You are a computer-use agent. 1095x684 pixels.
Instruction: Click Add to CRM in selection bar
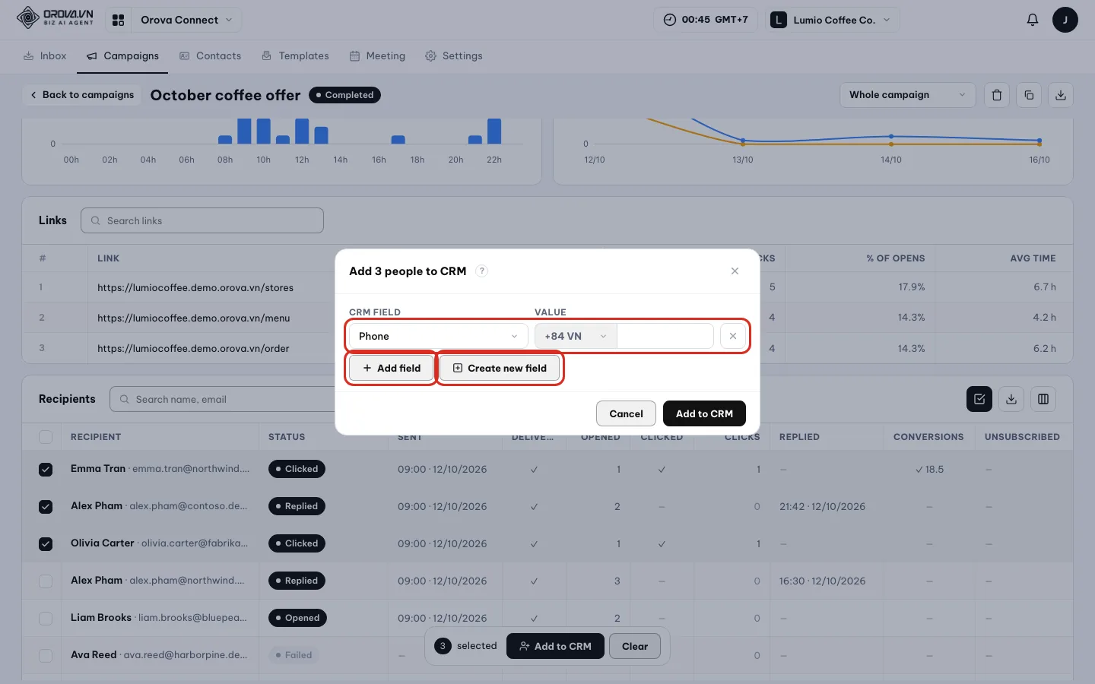click(x=555, y=646)
